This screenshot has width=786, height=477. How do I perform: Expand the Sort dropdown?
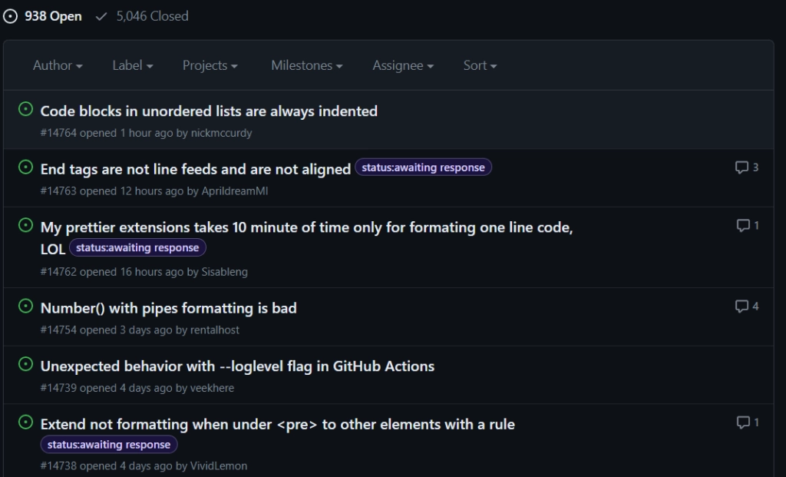click(480, 66)
